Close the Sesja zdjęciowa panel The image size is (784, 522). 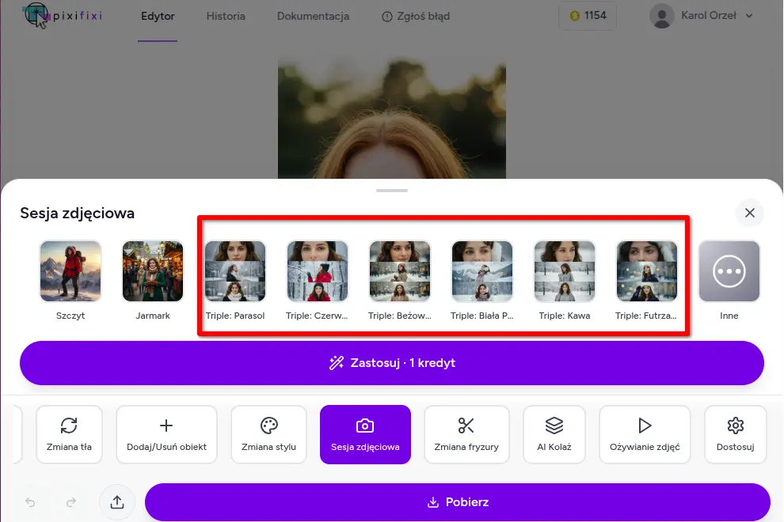pyautogui.click(x=749, y=213)
